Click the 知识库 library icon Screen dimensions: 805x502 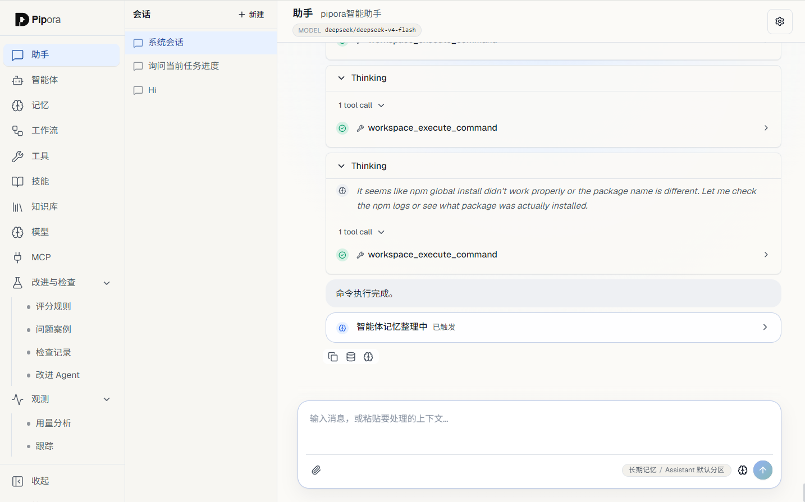pyautogui.click(x=17, y=207)
